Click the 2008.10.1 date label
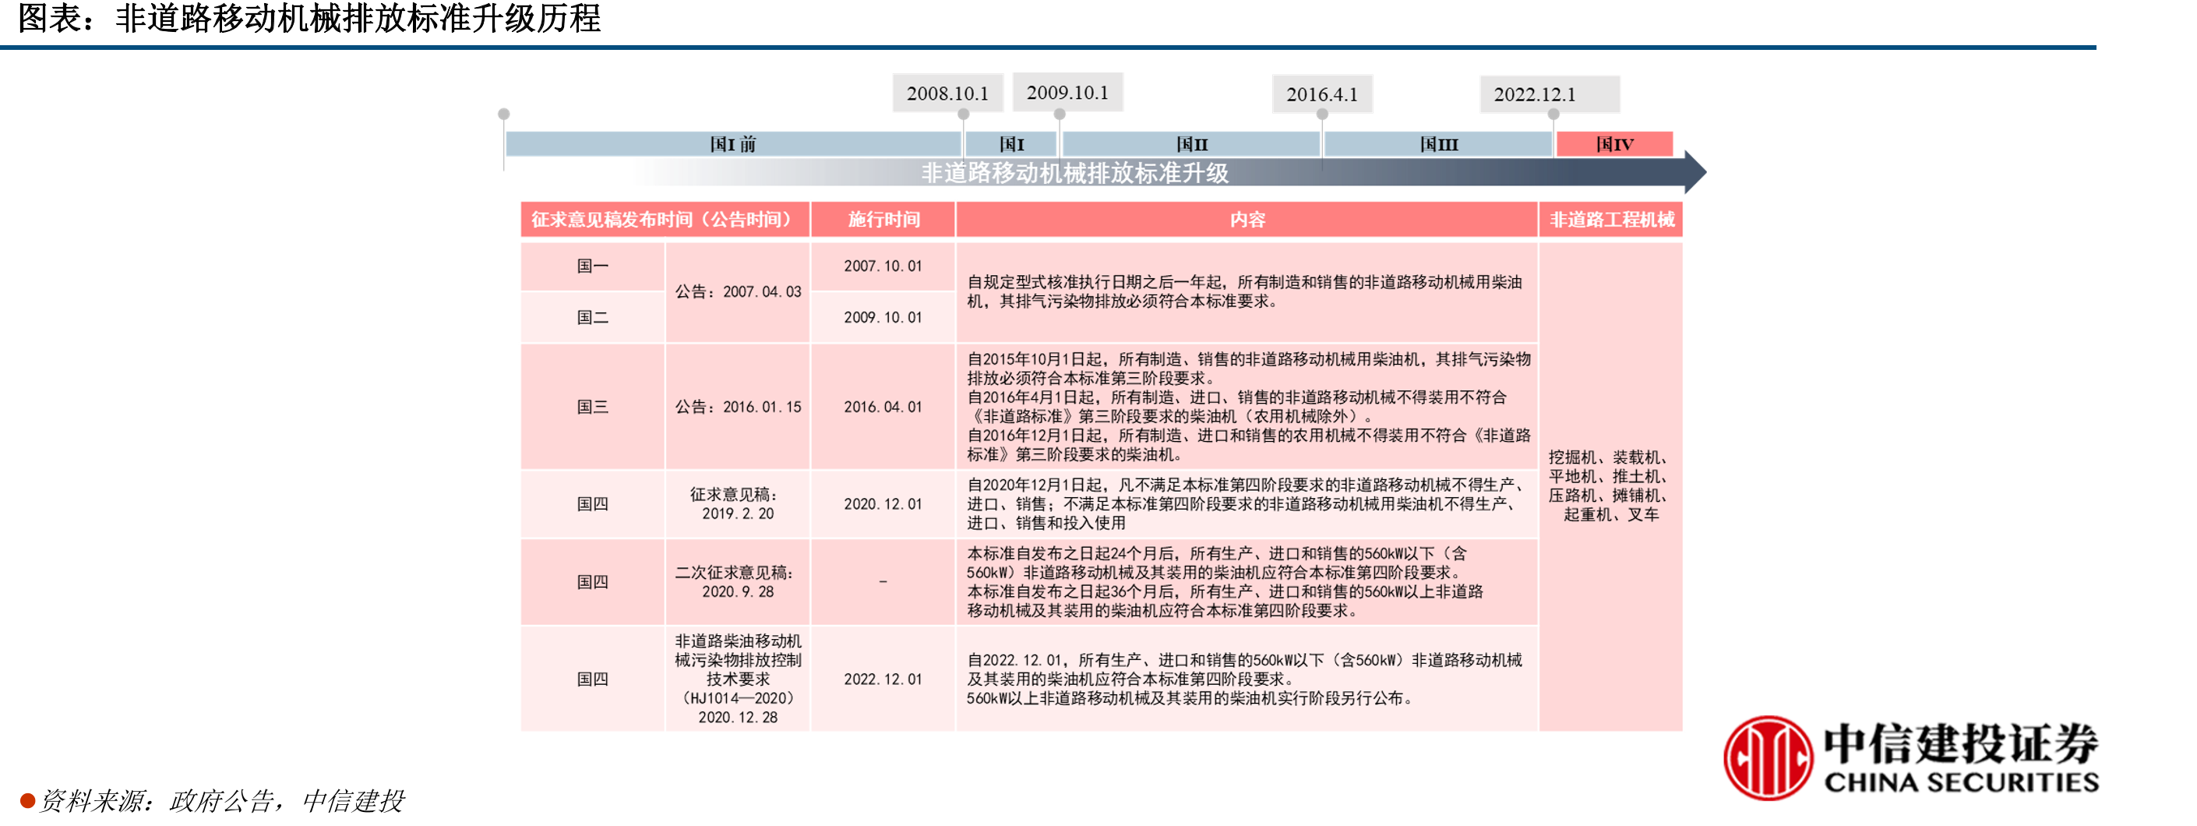 tap(947, 93)
